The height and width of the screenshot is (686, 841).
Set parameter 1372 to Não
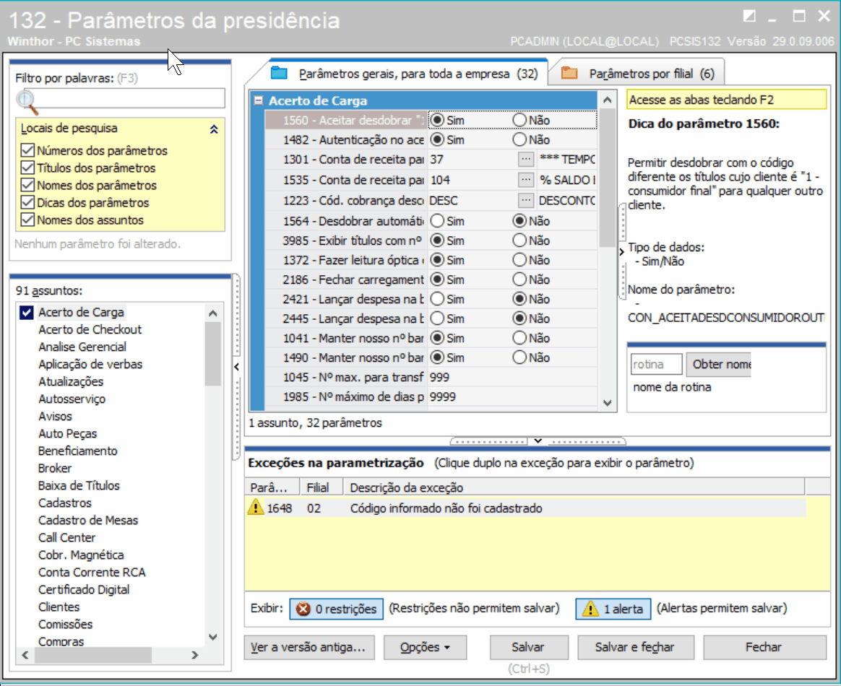coord(519,260)
